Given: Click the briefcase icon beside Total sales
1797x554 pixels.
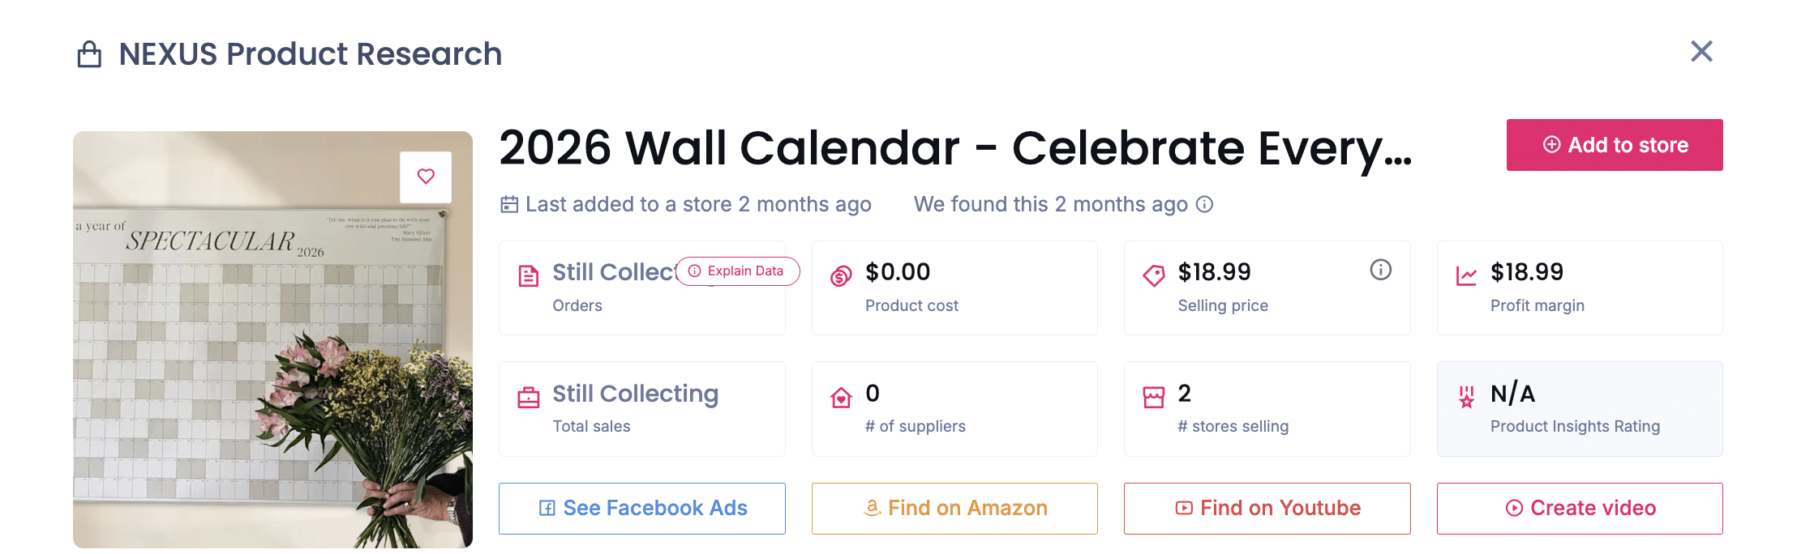Looking at the screenshot, I should 528,396.
